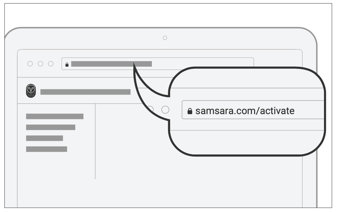The image size is (337, 212).
Task: Select the samsara.com/activate URL text
Action: (x=245, y=111)
